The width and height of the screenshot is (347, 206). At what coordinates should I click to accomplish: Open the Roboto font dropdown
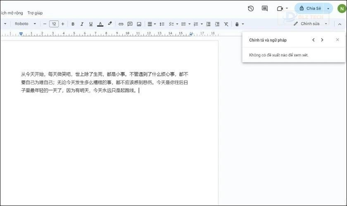coord(25,24)
